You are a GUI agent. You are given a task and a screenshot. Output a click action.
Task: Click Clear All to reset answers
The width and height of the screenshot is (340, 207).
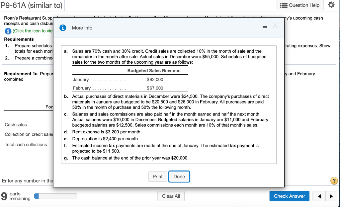[171, 196]
